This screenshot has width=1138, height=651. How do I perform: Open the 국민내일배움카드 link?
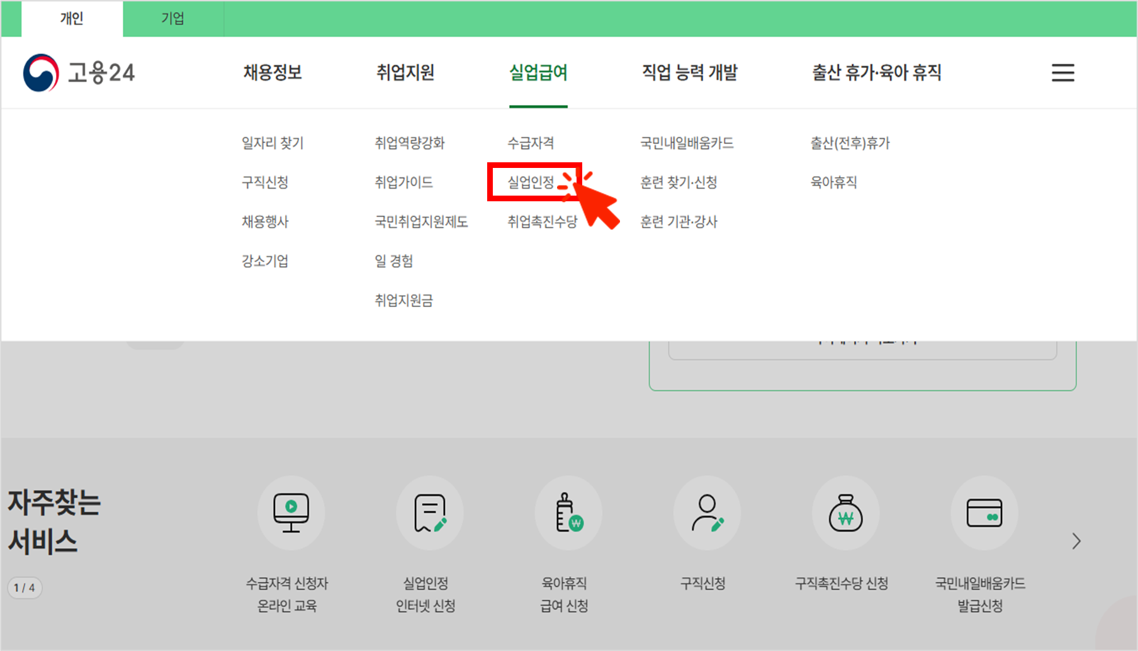coord(686,143)
